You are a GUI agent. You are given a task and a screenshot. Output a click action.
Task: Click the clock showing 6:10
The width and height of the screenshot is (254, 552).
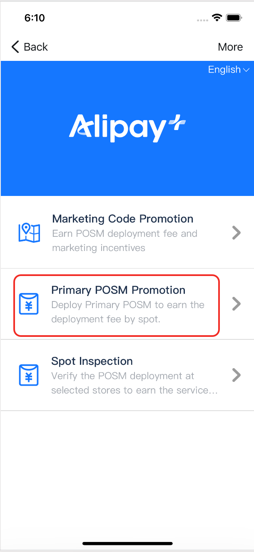coord(35,18)
